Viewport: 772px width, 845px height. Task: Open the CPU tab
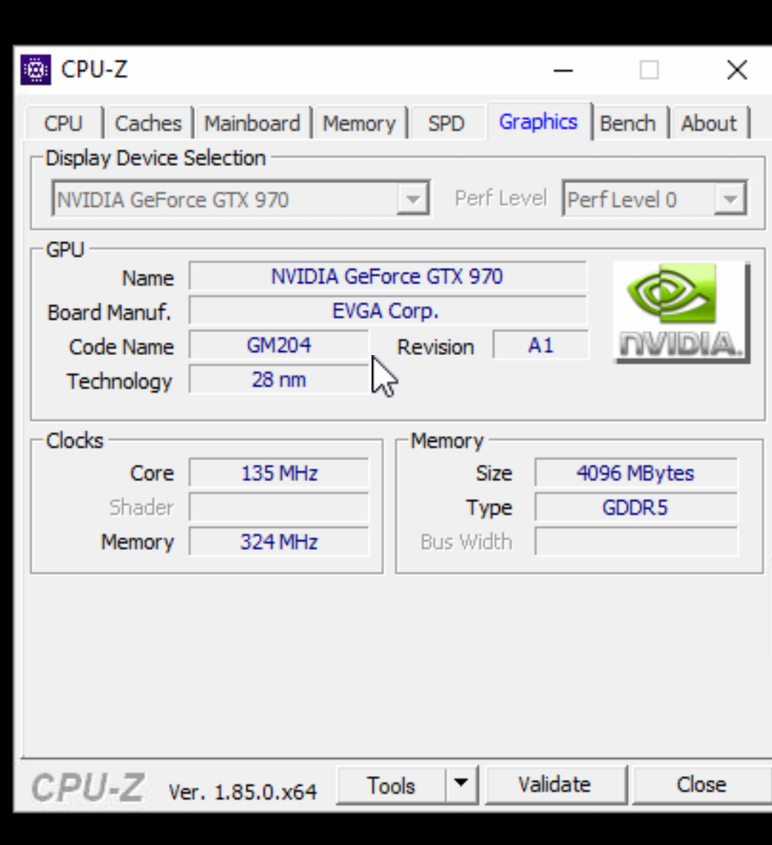[63, 123]
